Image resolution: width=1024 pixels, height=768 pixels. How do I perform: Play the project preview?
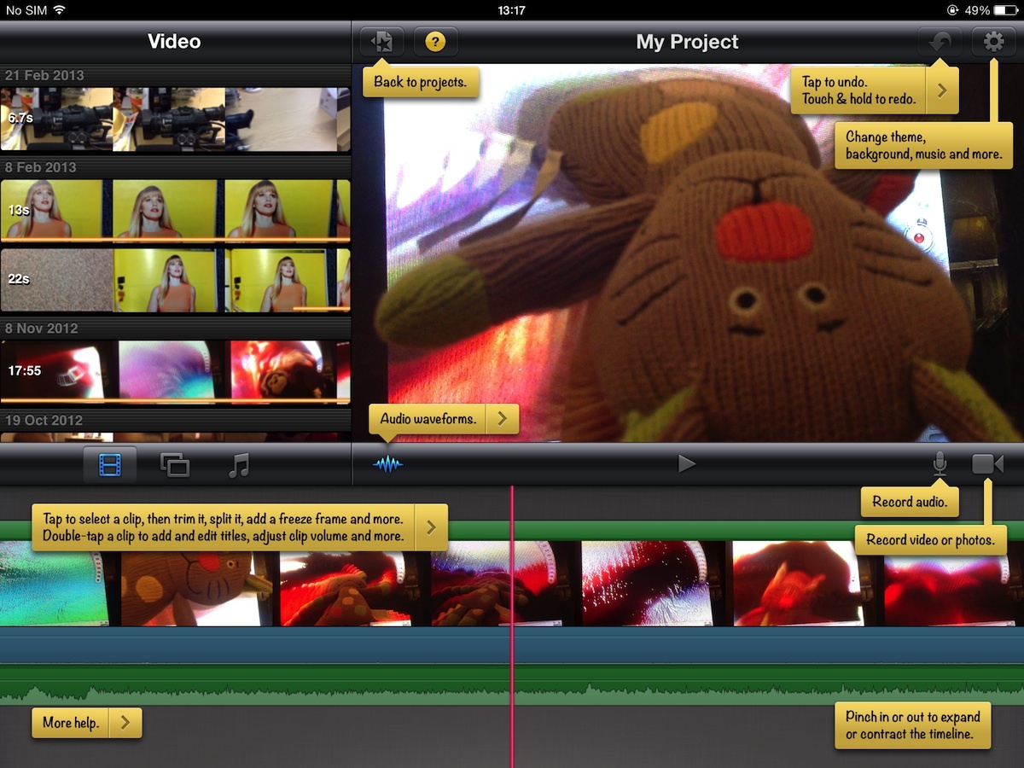[x=687, y=463]
